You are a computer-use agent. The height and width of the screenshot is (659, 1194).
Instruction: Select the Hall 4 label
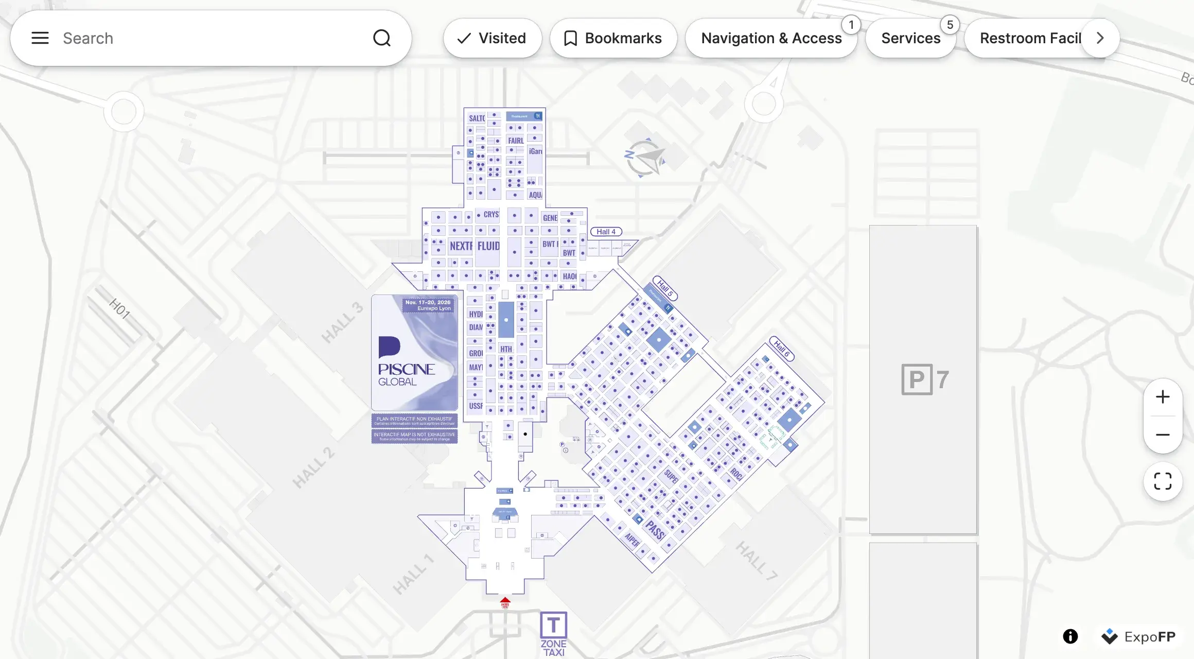606,232
